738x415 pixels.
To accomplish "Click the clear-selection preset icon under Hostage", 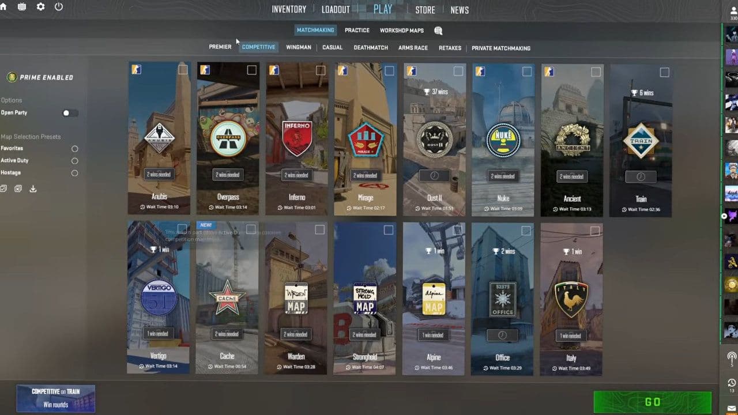I will click(x=18, y=188).
